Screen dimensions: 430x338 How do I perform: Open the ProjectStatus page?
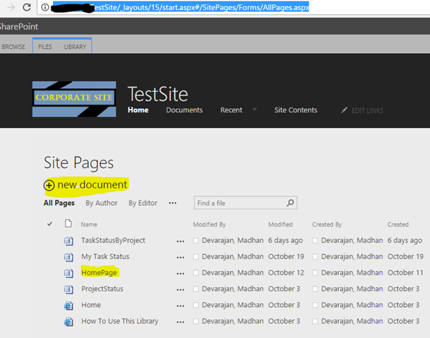coord(102,288)
